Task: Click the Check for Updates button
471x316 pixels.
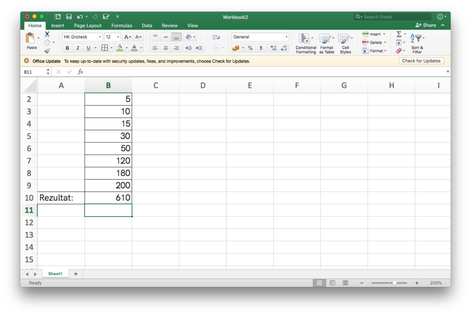Action: point(421,61)
